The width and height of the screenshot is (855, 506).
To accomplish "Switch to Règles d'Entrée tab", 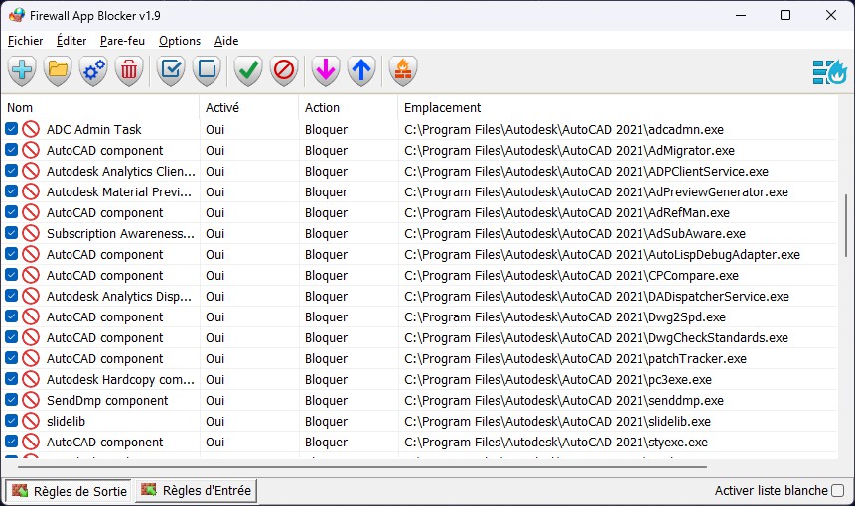I will point(196,491).
